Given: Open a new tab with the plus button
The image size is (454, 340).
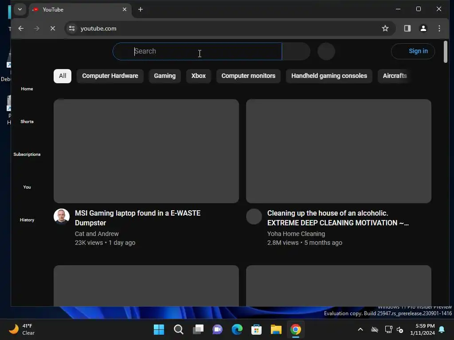Looking at the screenshot, I should 141,10.
